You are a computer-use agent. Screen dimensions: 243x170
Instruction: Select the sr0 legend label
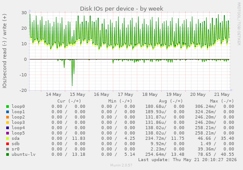coord(16,149)
